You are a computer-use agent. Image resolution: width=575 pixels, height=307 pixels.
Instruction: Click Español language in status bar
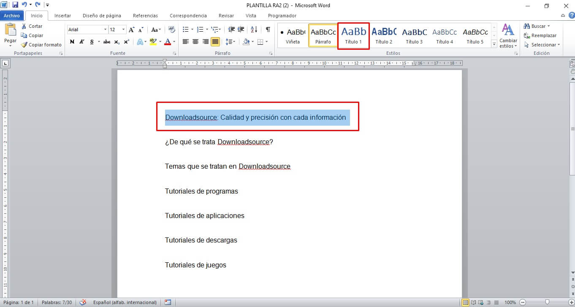125,302
